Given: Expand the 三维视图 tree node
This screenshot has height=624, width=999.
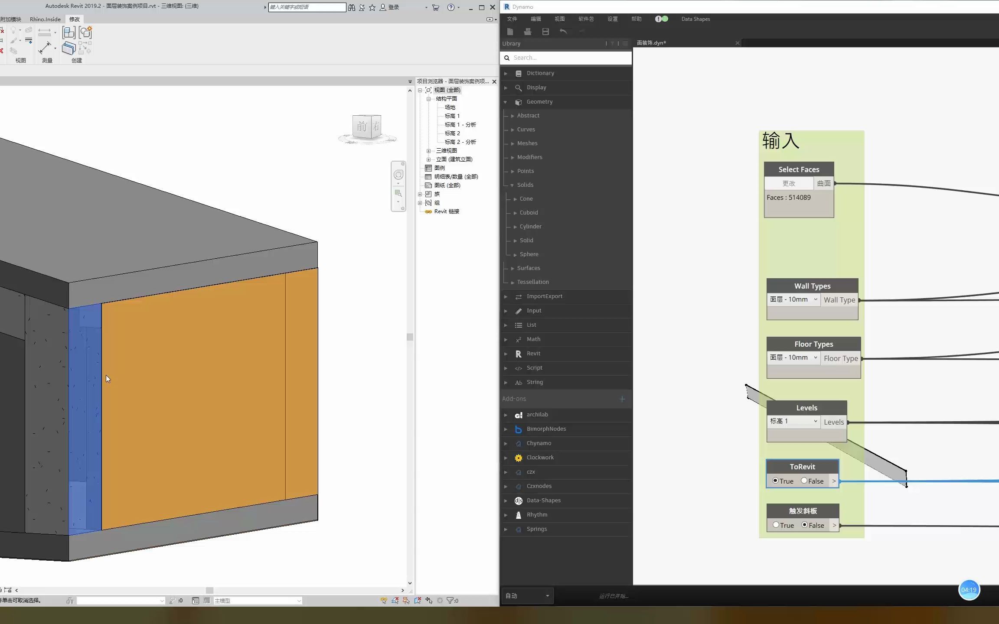Looking at the screenshot, I should point(428,151).
